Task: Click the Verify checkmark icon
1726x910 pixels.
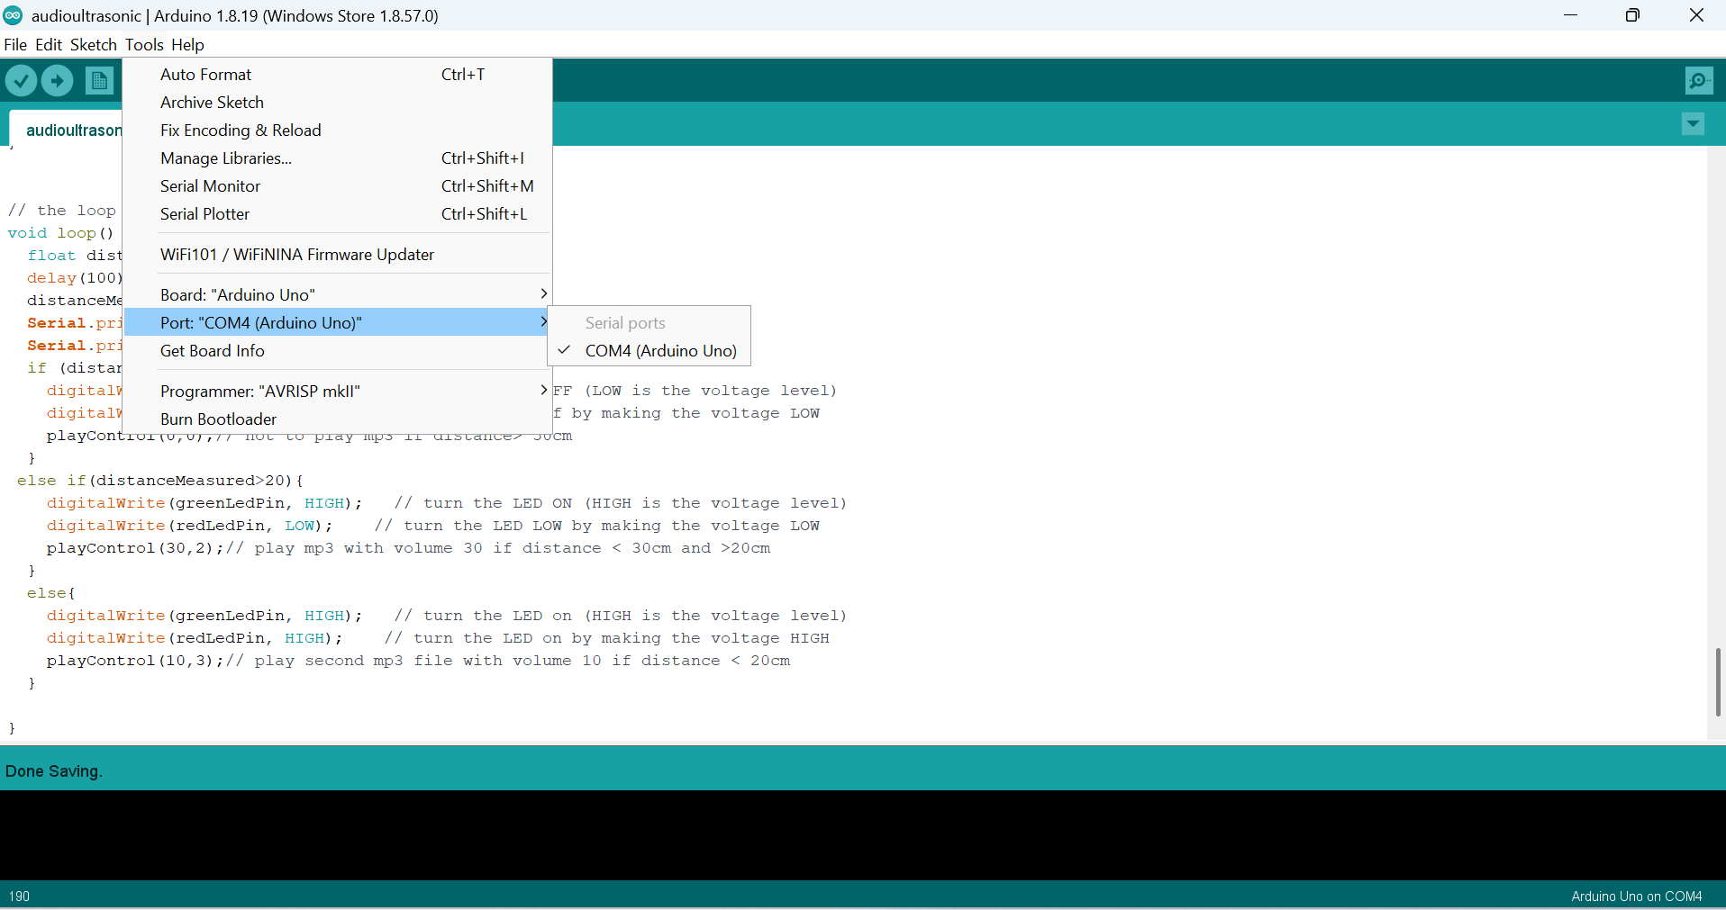Action: (x=21, y=81)
